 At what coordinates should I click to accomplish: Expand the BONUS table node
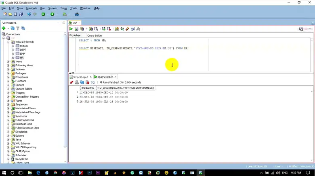click(x=13, y=46)
